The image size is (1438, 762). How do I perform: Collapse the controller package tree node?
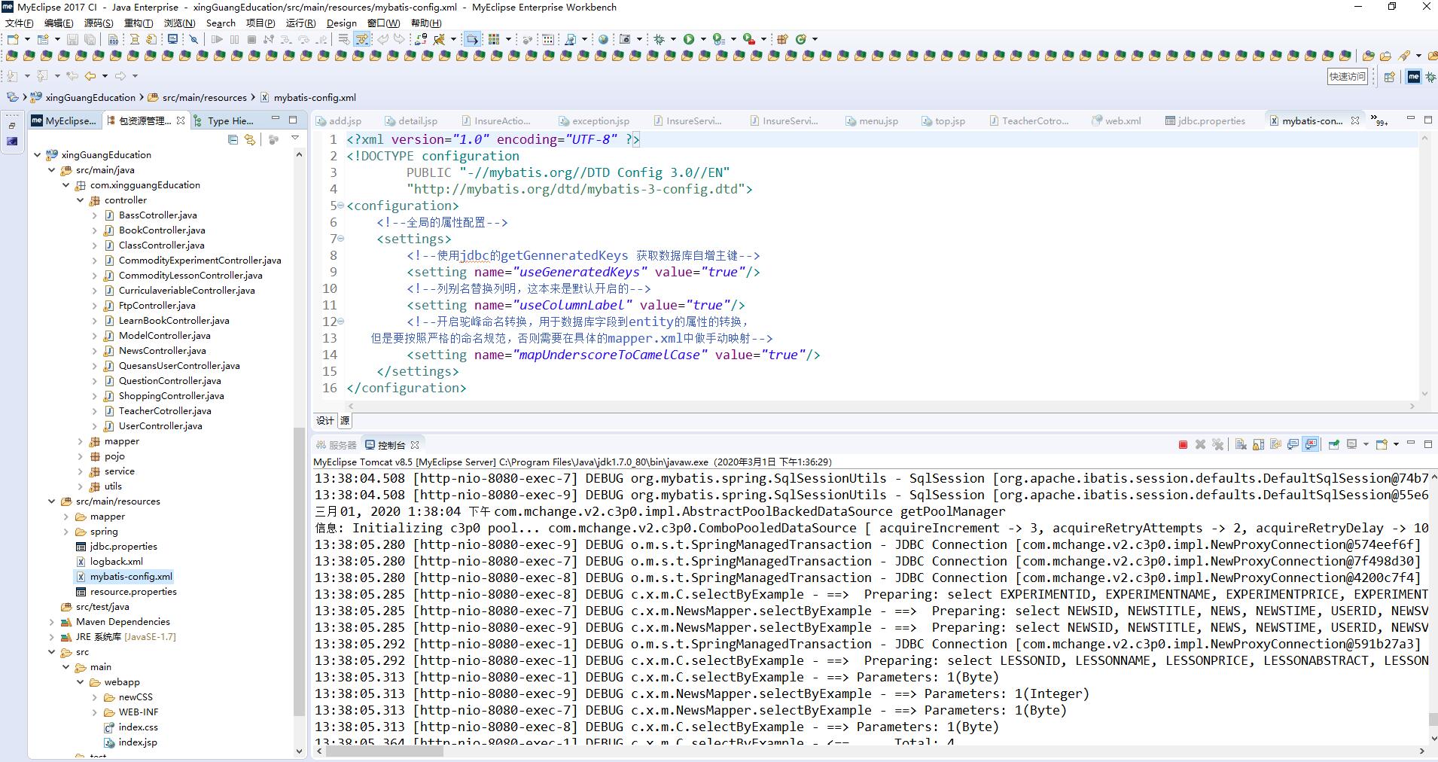pos(81,200)
